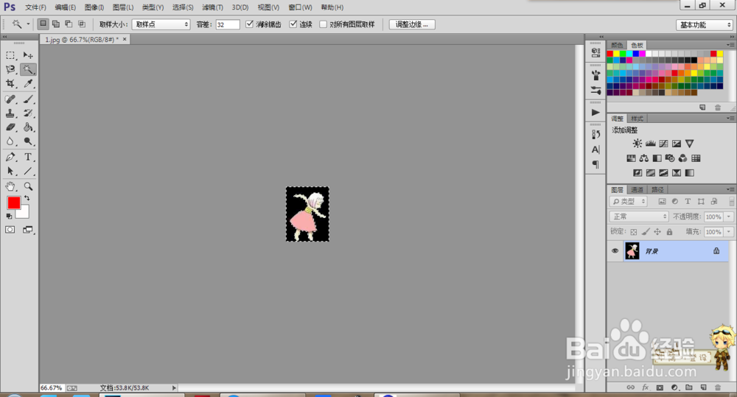Select the Crop tool
The image size is (737, 397).
[10, 84]
